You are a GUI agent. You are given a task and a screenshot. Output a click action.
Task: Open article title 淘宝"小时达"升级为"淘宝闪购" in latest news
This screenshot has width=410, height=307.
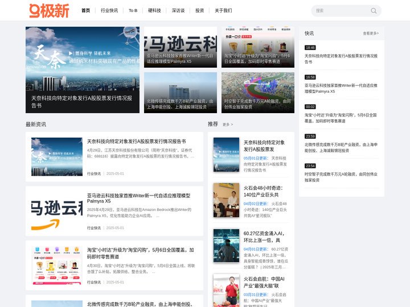coord(141,253)
